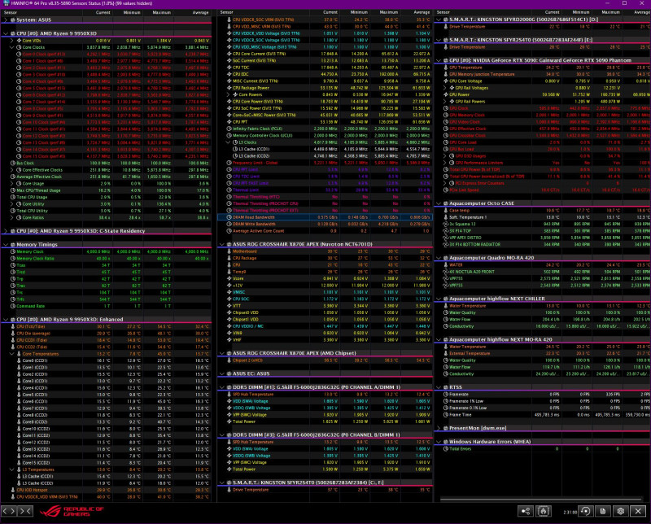Collapse the Core Temperatures tree

click(12, 354)
